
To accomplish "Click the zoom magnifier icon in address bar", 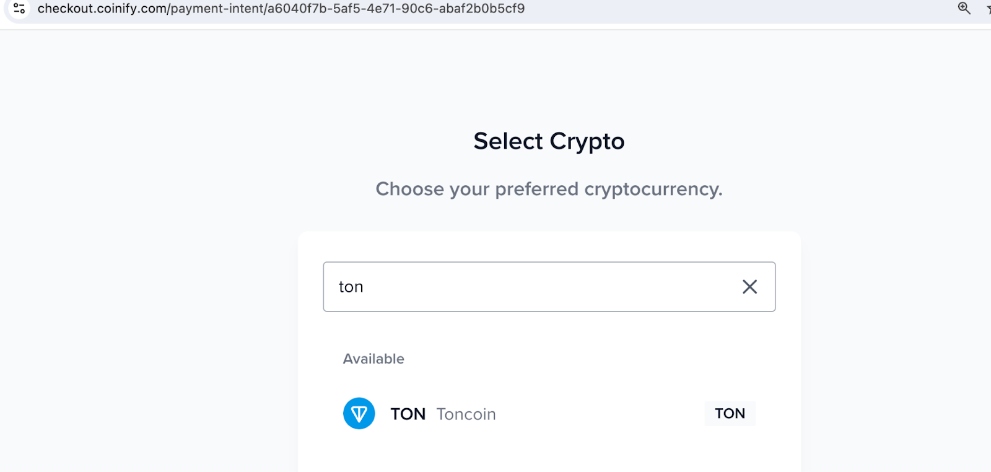I will [964, 8].
